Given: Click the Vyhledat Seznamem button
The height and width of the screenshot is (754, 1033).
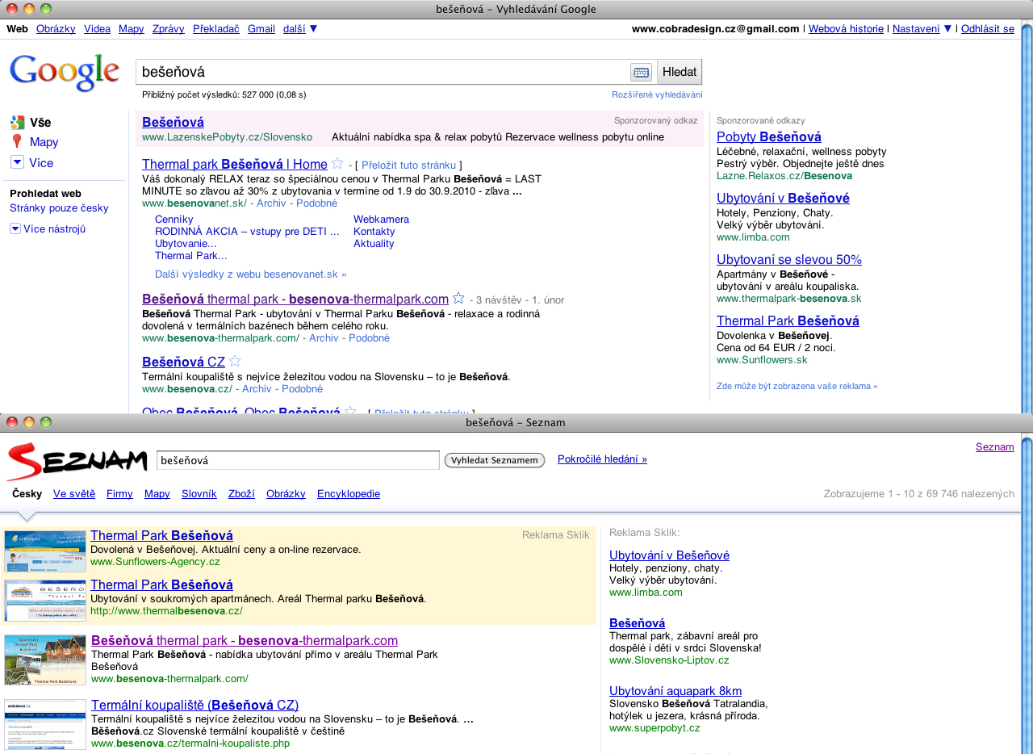Looking at the screenshot, I should point(495,460).
